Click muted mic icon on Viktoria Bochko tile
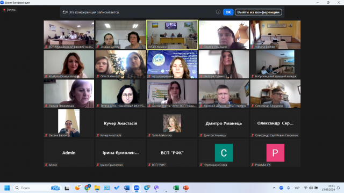The image size is (344, 193). click(253, 47)
